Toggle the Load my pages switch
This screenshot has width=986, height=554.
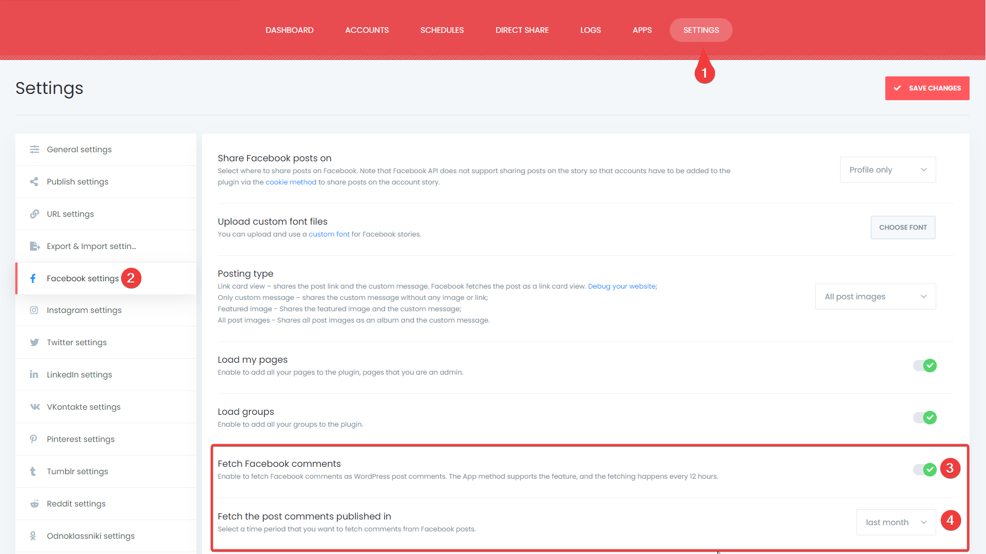925,366
